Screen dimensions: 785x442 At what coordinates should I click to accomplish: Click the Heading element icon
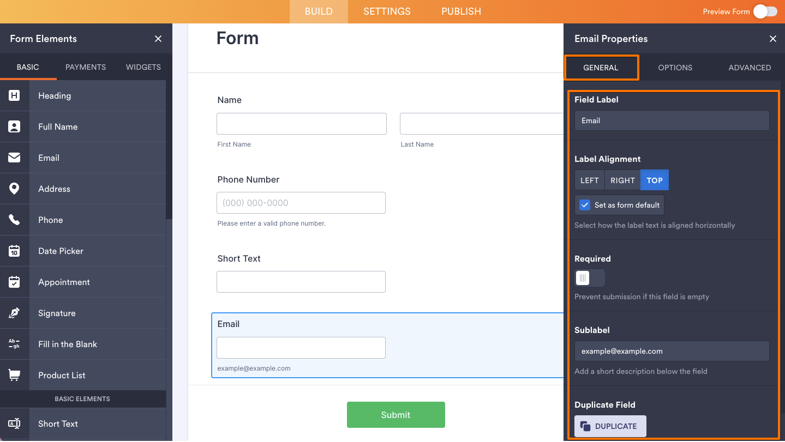[14, 95]
